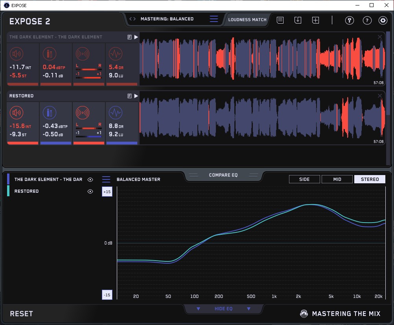Click the stereo/phase icon of The Dark Element track
Screen dimensions: 394x325
coord(83,54)
